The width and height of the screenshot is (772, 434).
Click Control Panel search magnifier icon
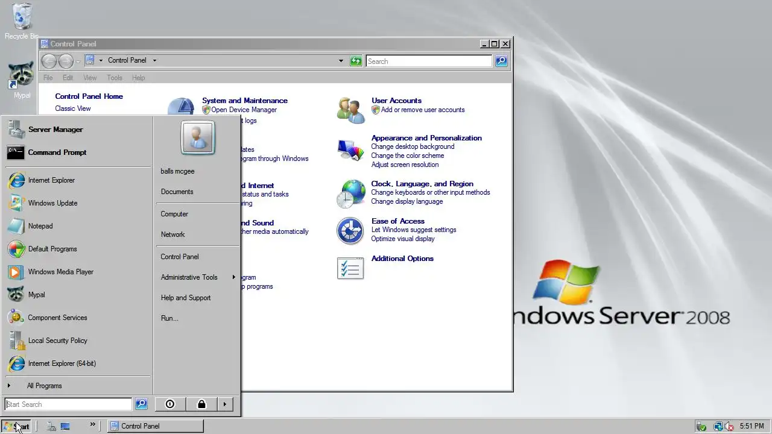coord(501,61)
